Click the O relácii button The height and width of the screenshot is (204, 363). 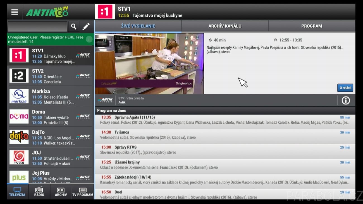click(345, 88)
